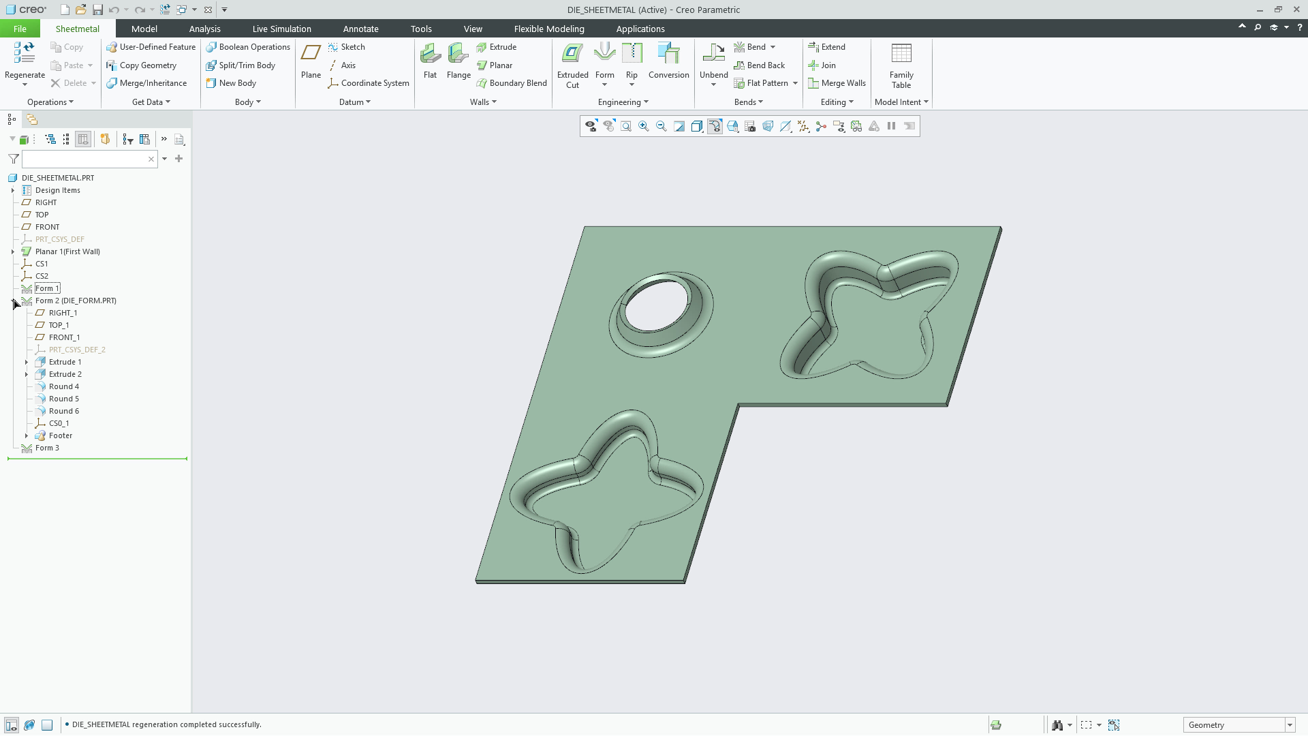Select Form 3 in the model tree
1308x736 pixels.
point(47,448)
